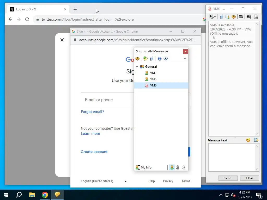Click the blue Help question mark icon
Screen dimensions: 267x200
click(x=160, y=59)
